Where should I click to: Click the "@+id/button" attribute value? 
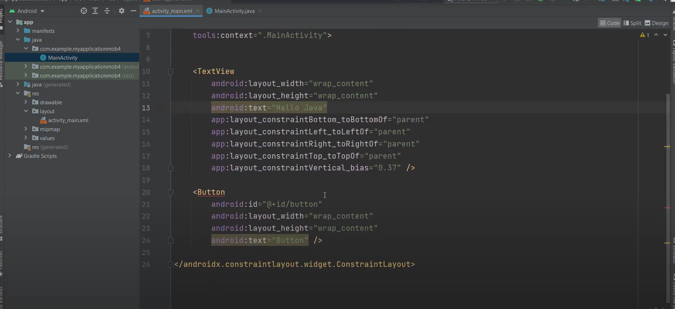point(292,204)
